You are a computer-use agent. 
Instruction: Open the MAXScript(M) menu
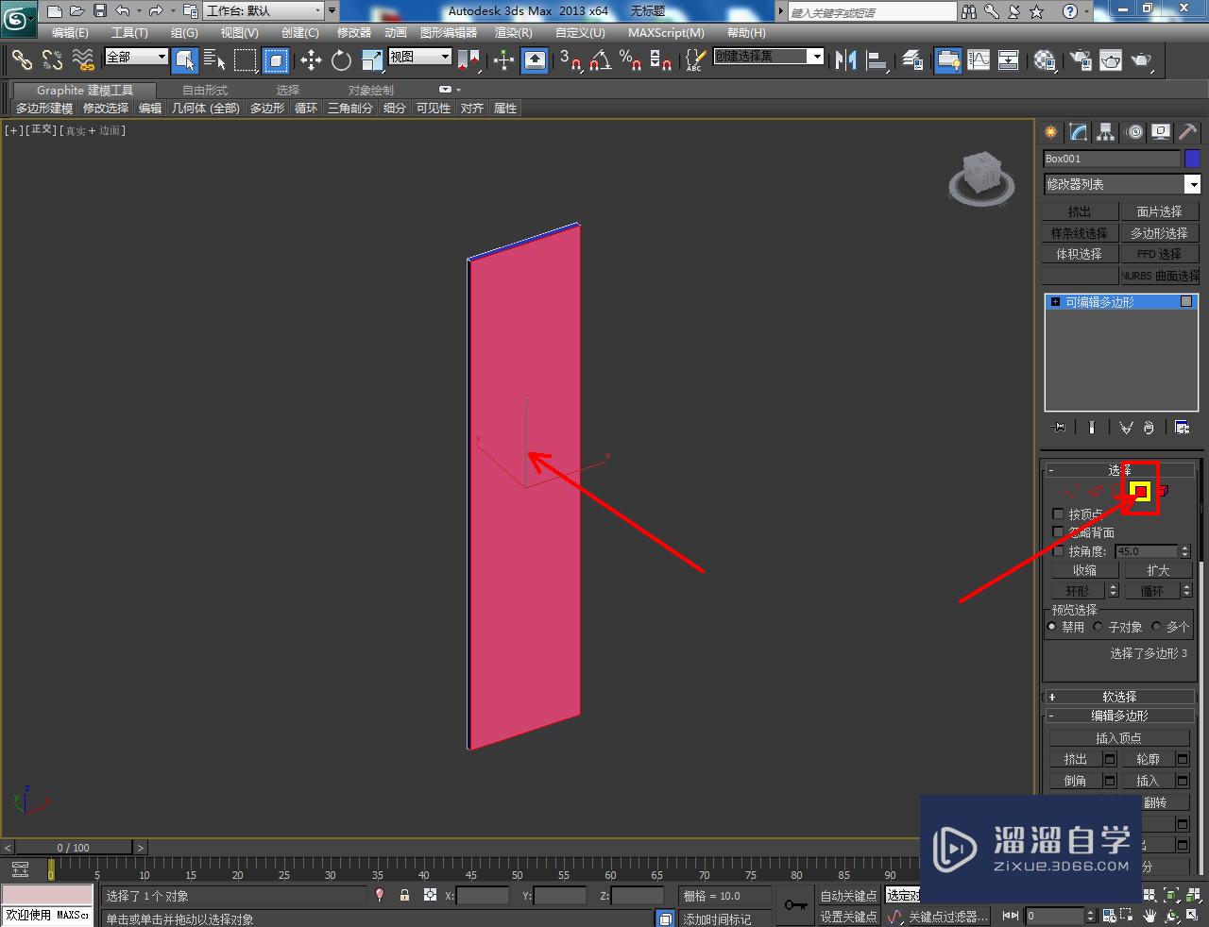coord(666,33)
